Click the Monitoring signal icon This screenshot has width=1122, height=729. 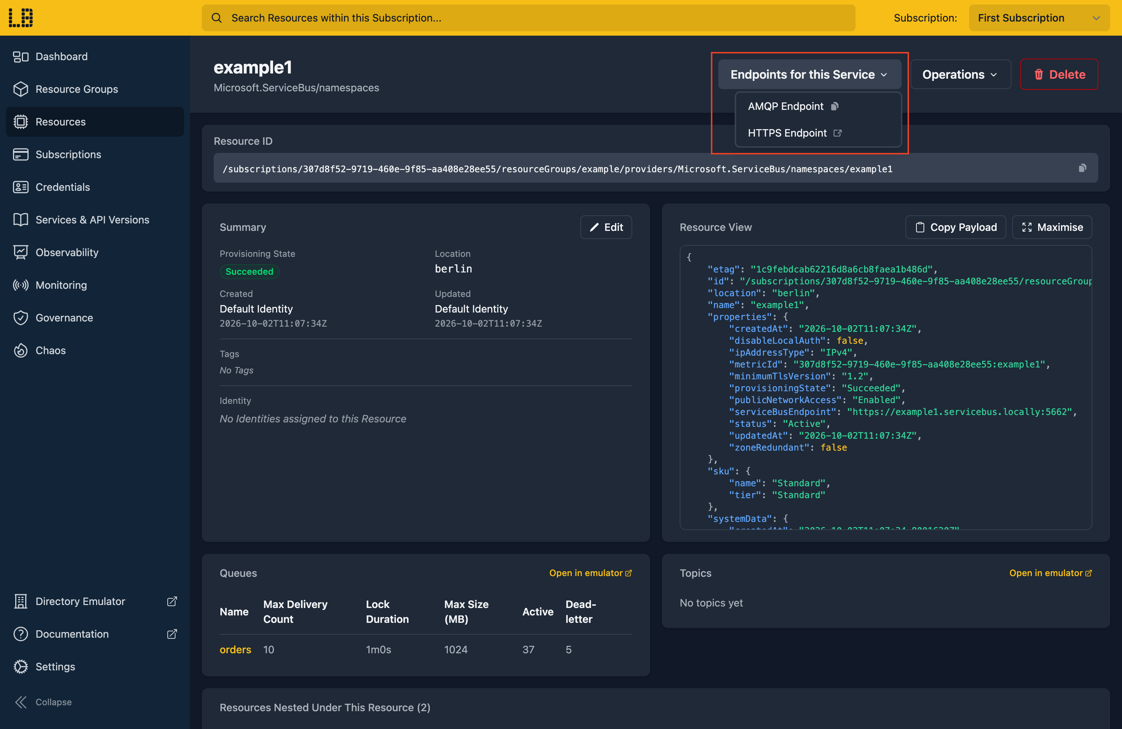[21, 285]
